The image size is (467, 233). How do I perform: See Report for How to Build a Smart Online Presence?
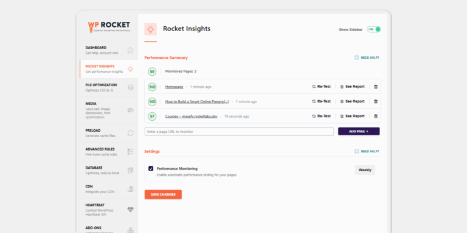(x=352, y=101)
